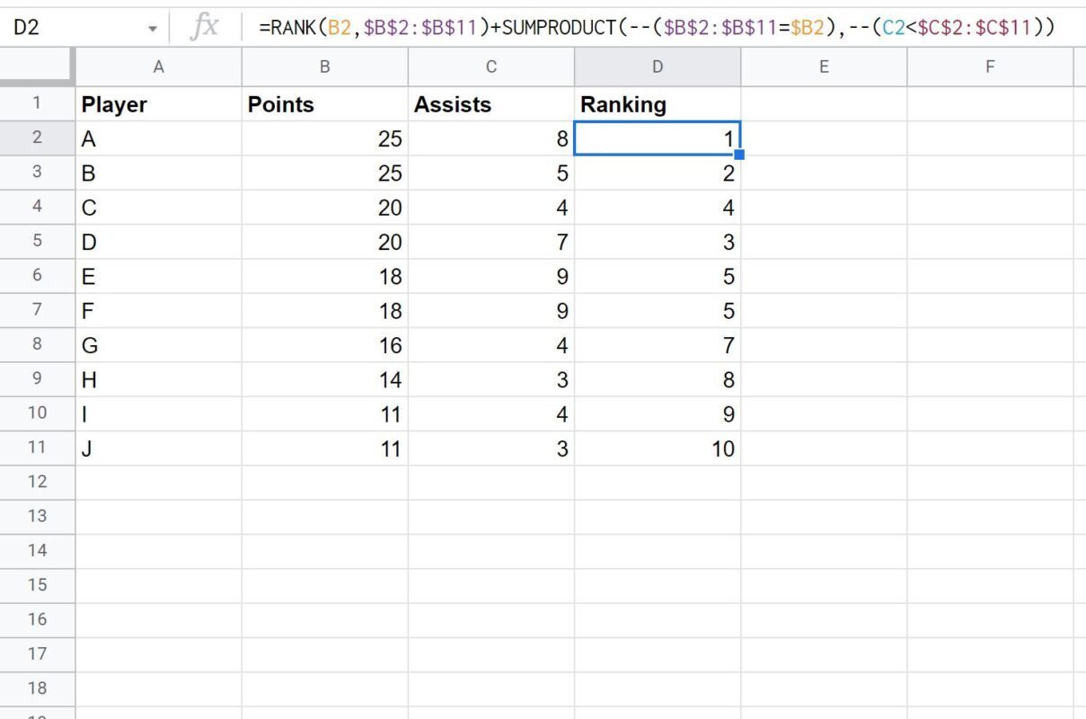Click inside the formula bar text
Image resolution: width=1086 pixels, height=719 pixels.
[x=657, y=28]
